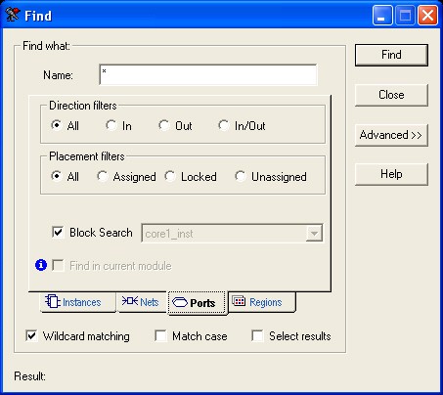Enable the Match case checkbox
443x395 pixels.
pos(160,335)
